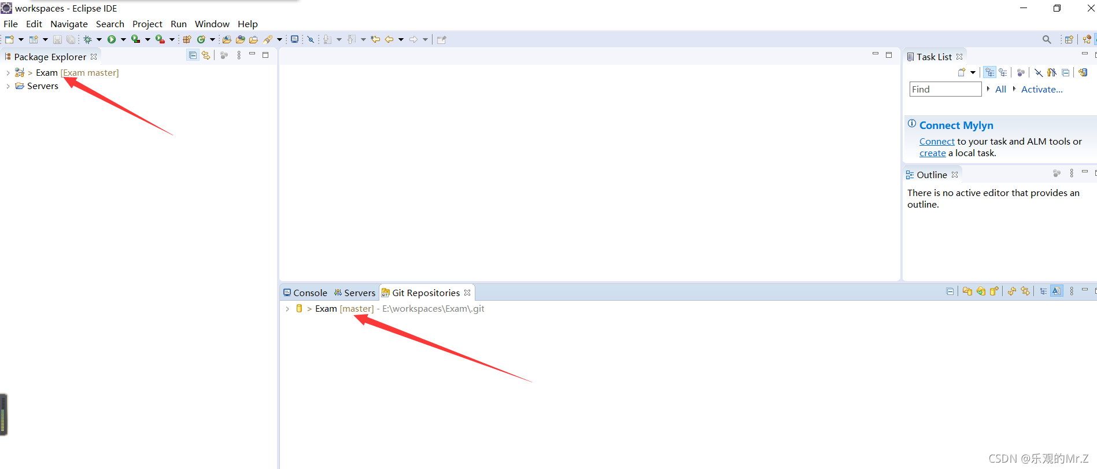This screenshot has height=469, width=1097.
Task: Open the Search toolbar dropdown arrow
Action: [279, 39]
